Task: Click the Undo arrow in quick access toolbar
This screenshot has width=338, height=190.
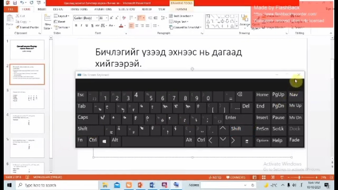Action: pos(22,3)
